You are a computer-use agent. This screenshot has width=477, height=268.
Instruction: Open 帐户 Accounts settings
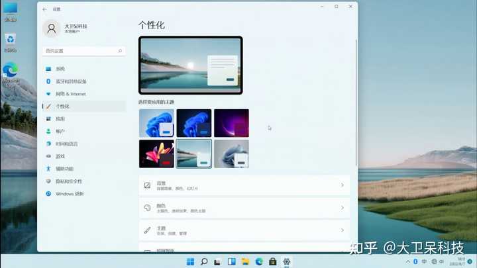[84, 131]
